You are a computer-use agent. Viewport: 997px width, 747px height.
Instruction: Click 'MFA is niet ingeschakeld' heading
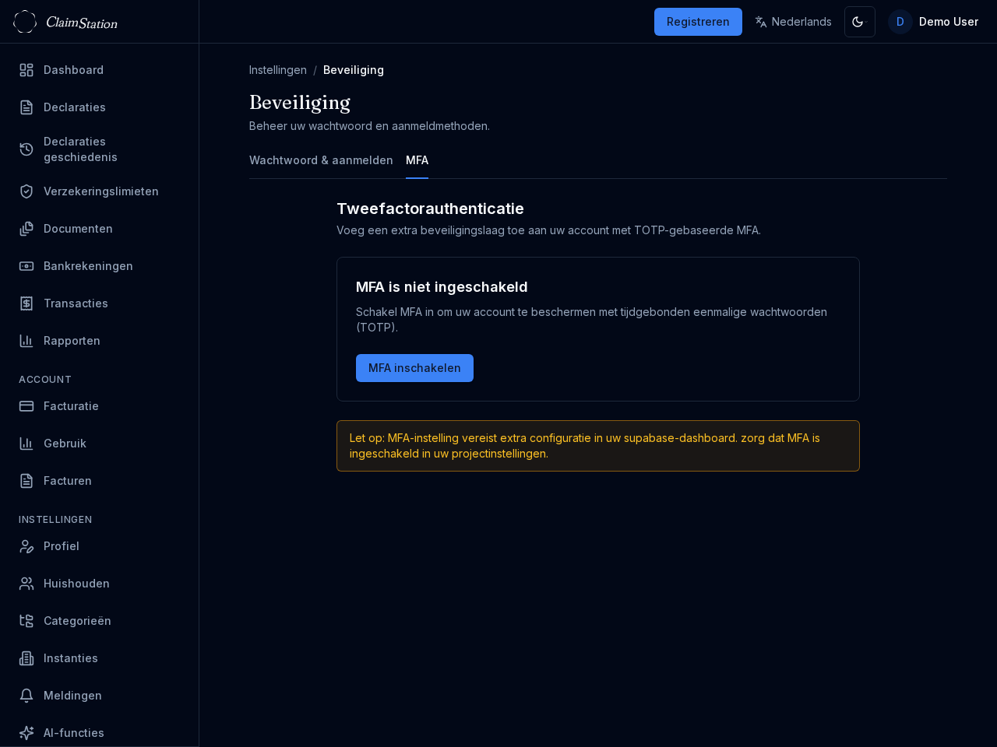(442, 287)
